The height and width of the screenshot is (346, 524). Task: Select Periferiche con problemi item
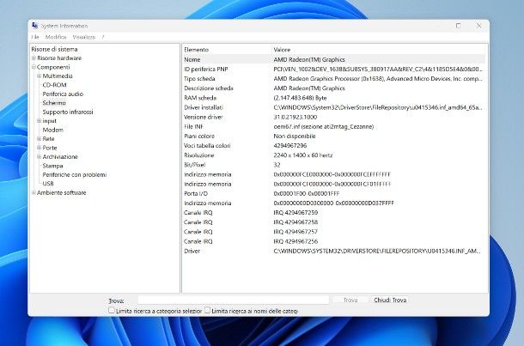[74, 174]
